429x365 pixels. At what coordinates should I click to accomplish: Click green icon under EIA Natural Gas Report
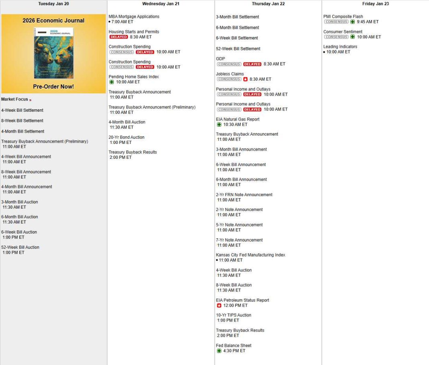coord(219,125)
